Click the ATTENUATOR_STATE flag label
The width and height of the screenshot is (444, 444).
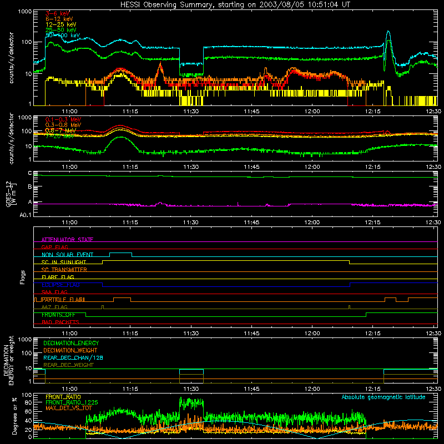pos(67,240)
